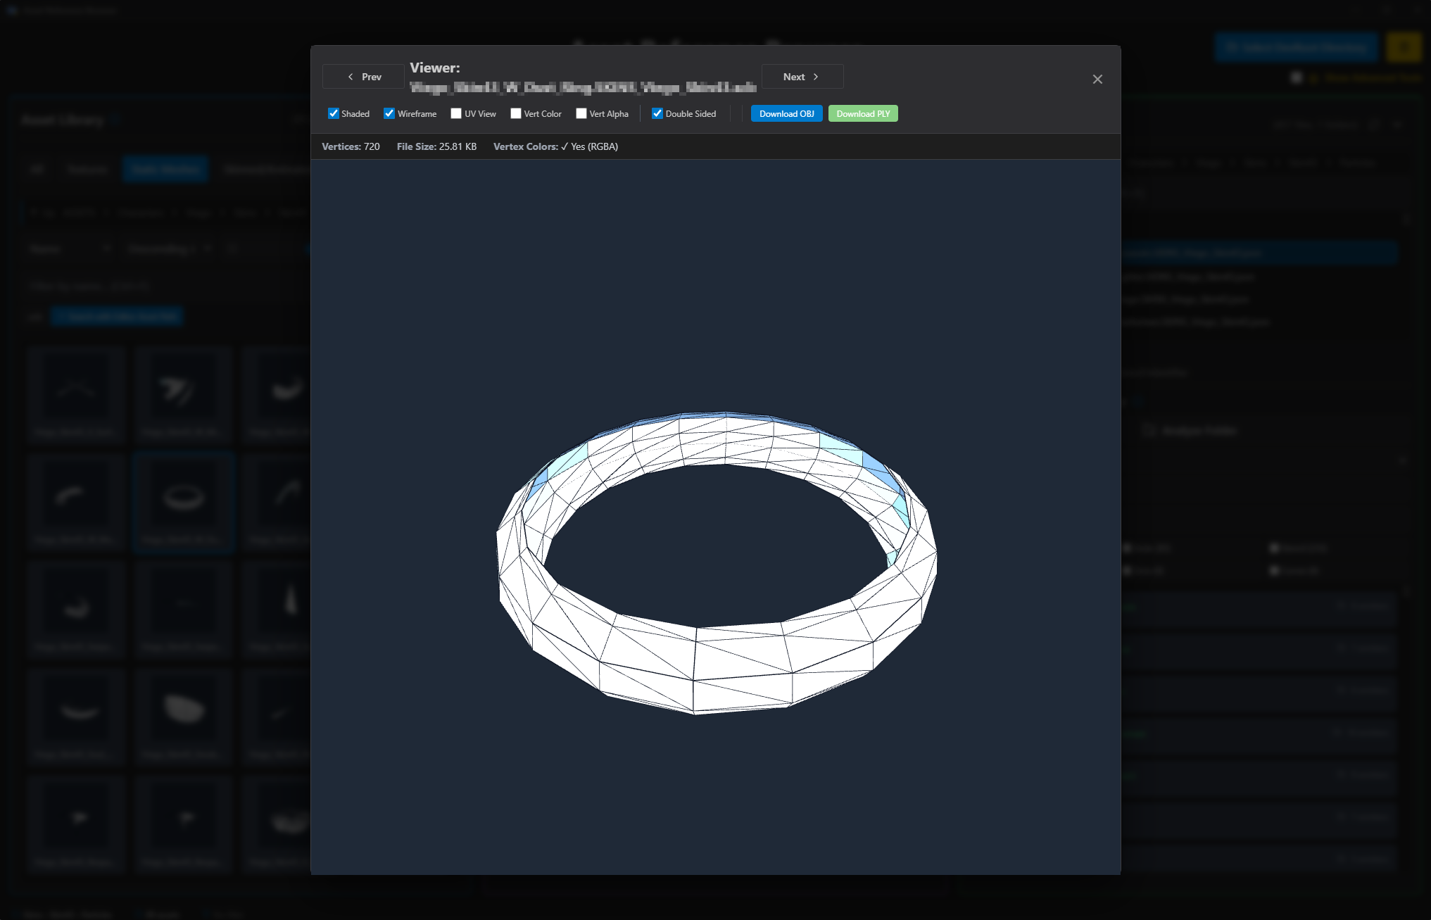This screenshot has height=920, width=1431.
Task: Open the Descending sort order dropdown
Action: (x=169, y=248)
